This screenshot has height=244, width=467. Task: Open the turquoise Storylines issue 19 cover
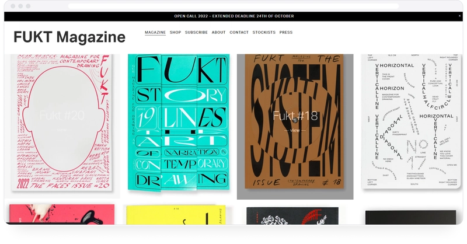179,122
